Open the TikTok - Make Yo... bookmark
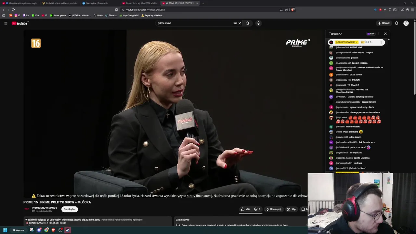This screenshot has width=416, height=234. tap(80, 15)
